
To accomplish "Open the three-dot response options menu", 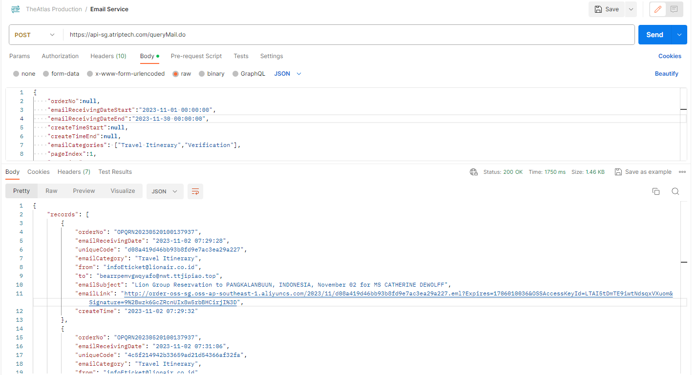I will [x=682, y=172].
